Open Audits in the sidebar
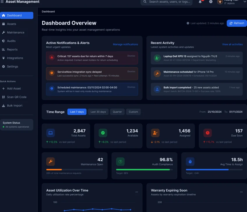This screenshot has width=247, height=212. [x=17, y=41]
